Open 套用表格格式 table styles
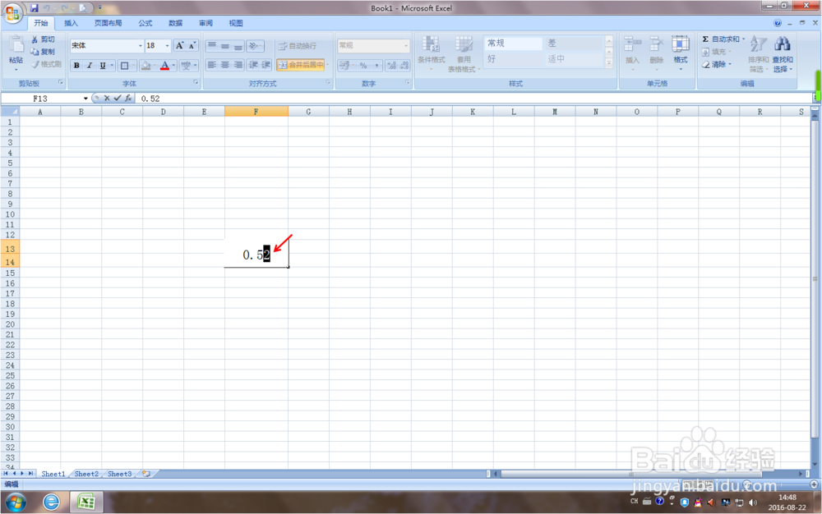This screenshot has height=514, width=822. pyautogui.click(x=464, y=53)
